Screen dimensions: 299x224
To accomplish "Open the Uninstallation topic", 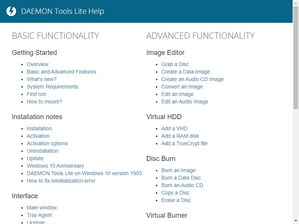I will 43,151.
